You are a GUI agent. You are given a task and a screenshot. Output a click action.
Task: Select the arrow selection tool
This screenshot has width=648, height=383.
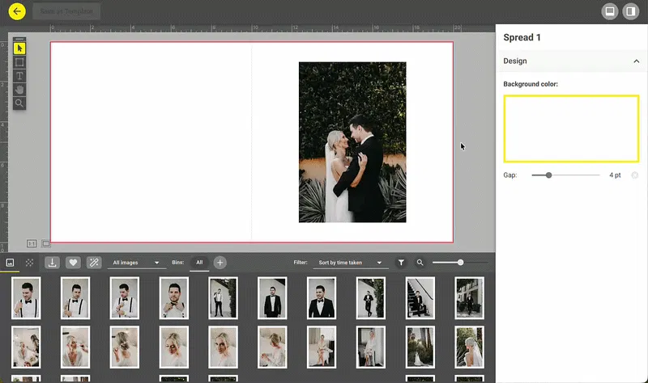tap(19, 48)
